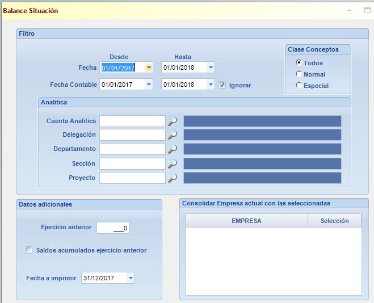Click the Sección input field
The width and height of the screenshot is (374, 303).
click(x=132, y=164)
